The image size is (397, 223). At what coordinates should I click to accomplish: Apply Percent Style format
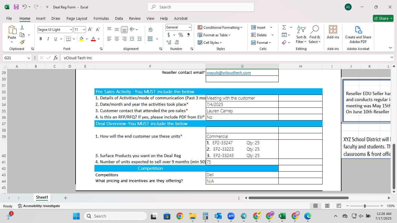181,35
